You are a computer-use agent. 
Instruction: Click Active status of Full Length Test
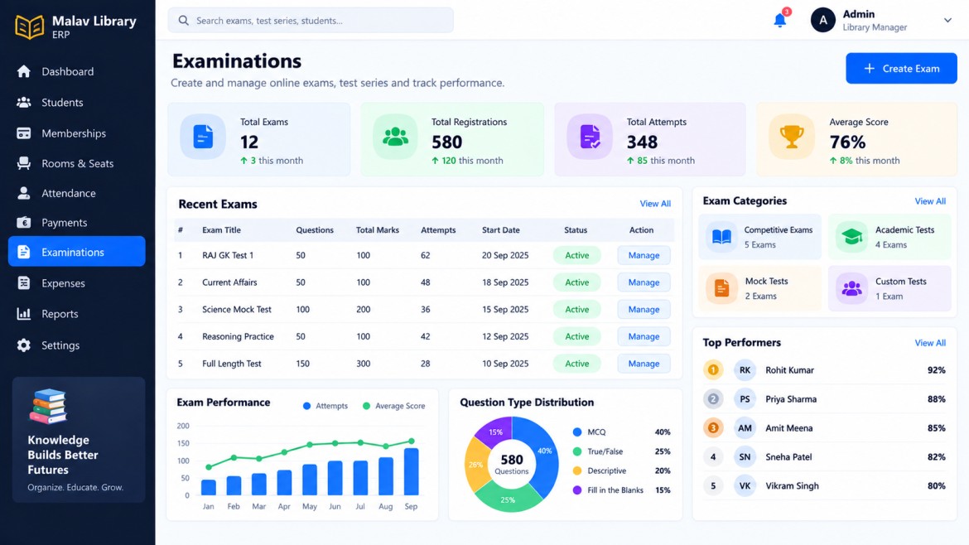(576, 364)
